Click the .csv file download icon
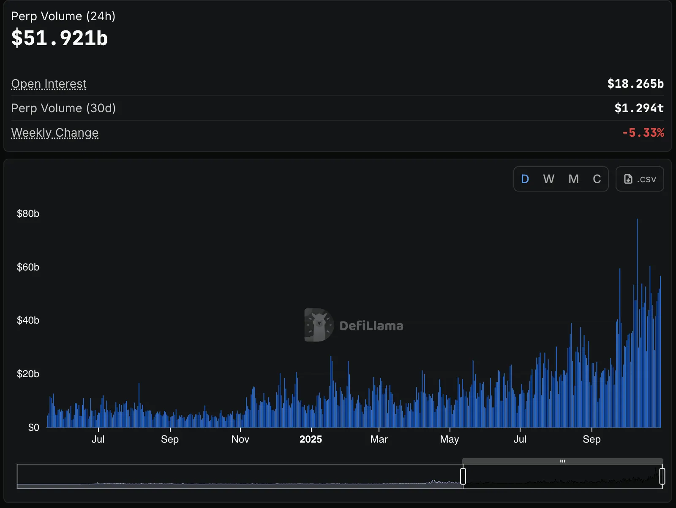 pyautogui.click(x=628, y=179)
